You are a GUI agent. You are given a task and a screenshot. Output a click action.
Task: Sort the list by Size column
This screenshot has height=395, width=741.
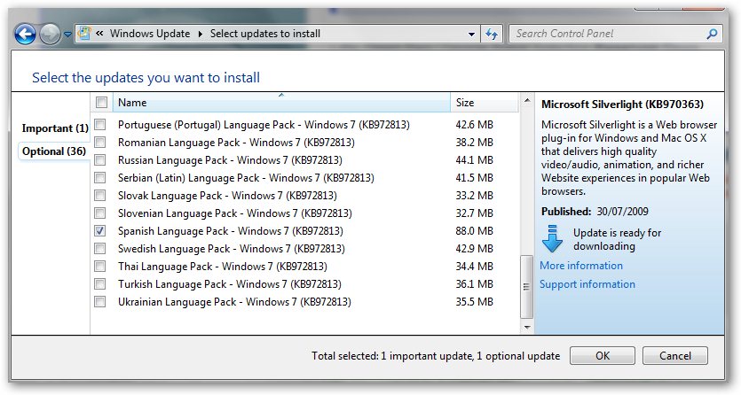tap(485, 102)
